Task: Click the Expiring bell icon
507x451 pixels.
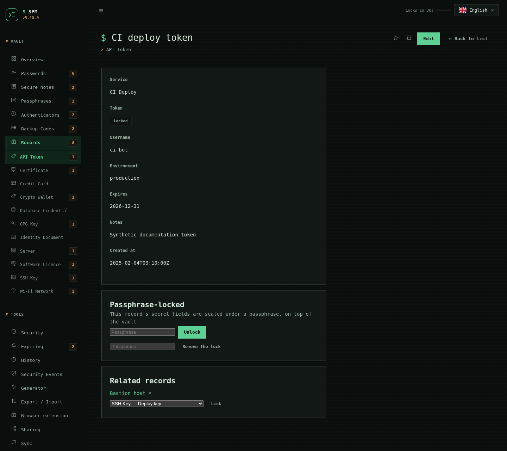Action: (x=14, y=346)
